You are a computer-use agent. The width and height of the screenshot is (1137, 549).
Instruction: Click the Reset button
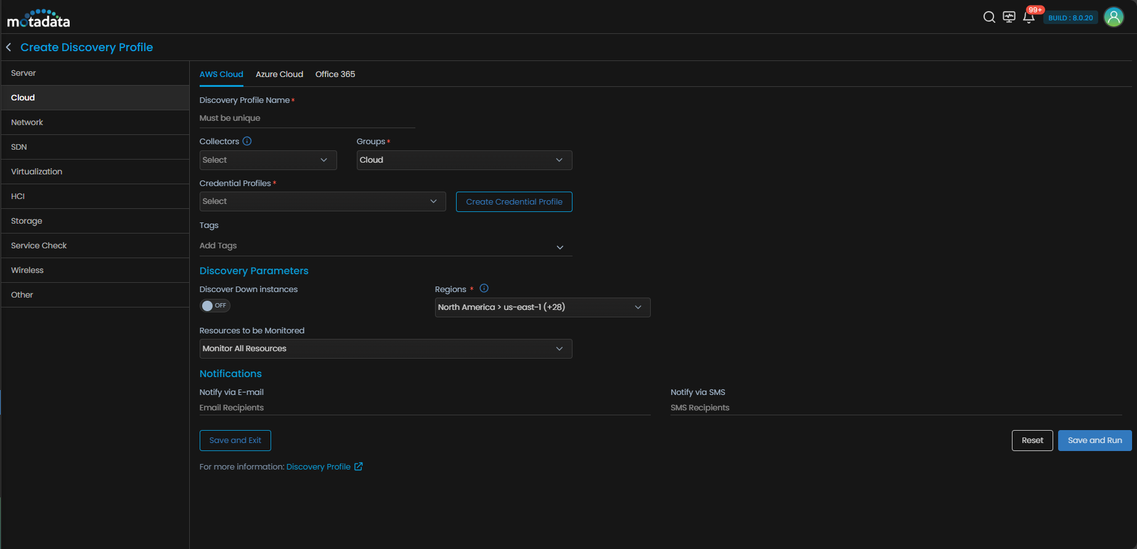(1032, 441)
